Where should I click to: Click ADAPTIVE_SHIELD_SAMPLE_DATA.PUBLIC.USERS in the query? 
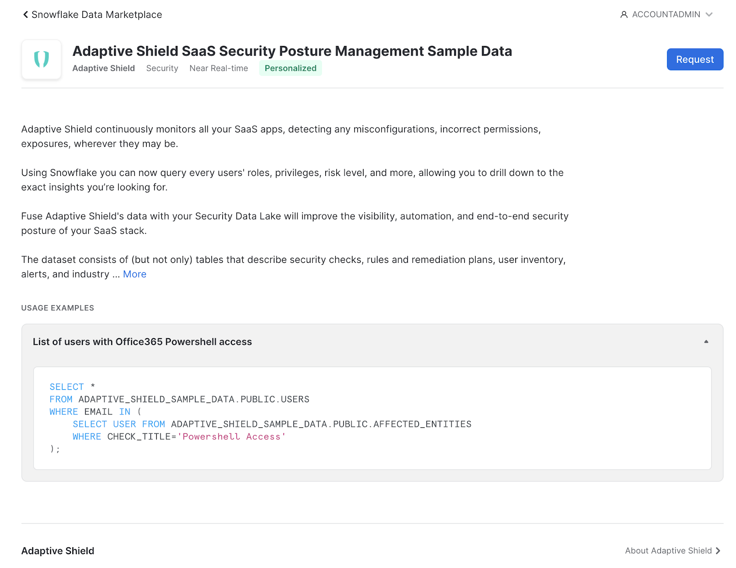point(194,399)
